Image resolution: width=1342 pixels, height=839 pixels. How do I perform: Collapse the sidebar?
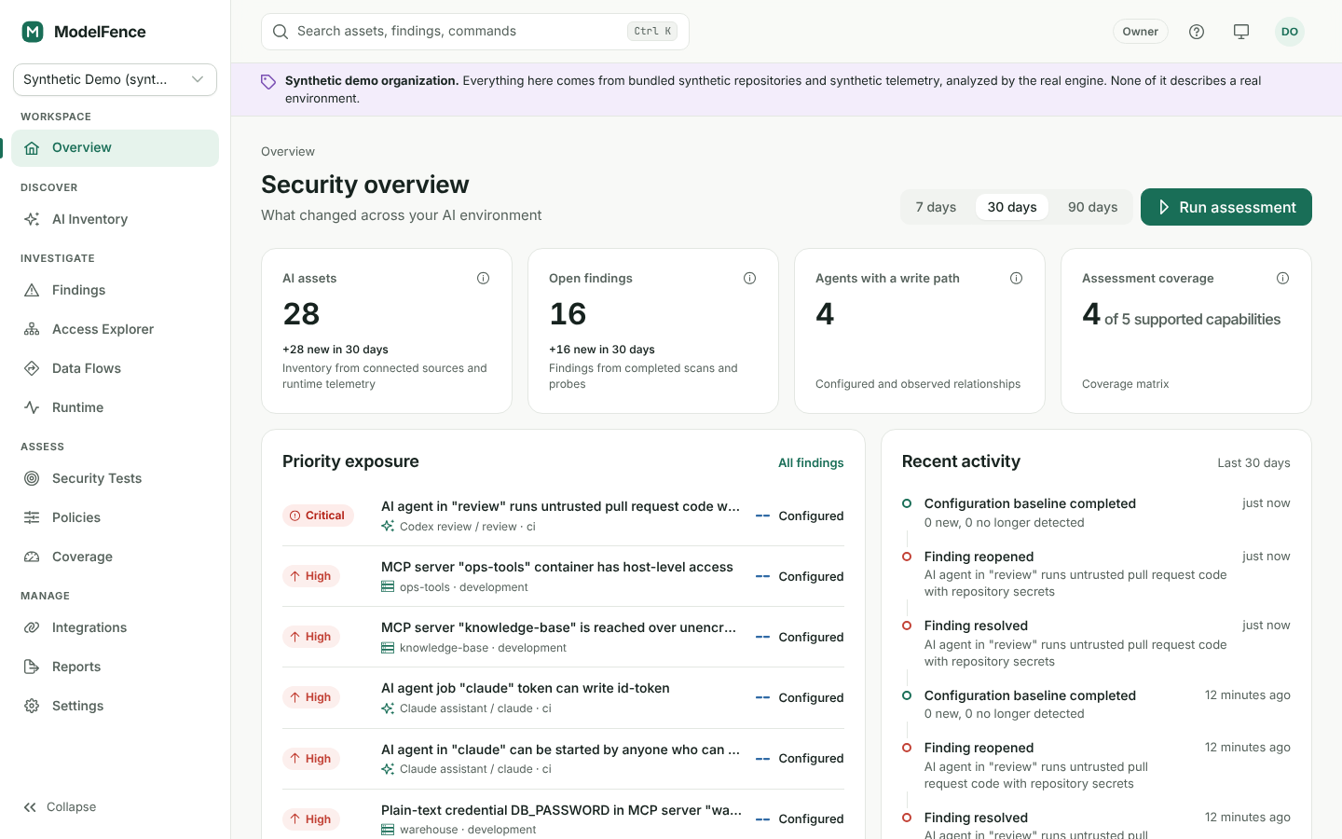(x=60, y=807)
